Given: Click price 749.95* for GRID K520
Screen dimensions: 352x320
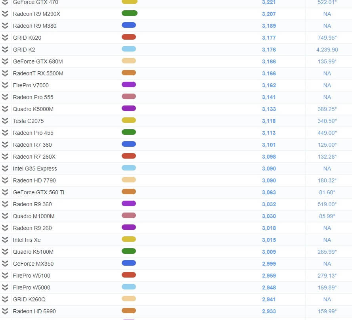Looking at the screenshot, I should coord(327,38).
